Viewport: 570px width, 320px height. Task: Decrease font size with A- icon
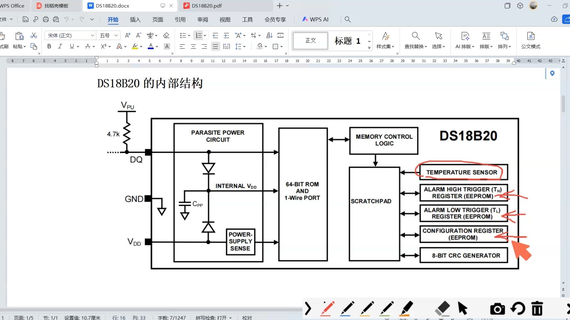(139, 35)
